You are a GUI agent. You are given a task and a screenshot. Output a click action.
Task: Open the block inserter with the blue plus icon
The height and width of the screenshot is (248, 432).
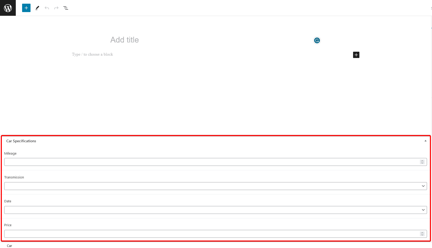(26, 8)
